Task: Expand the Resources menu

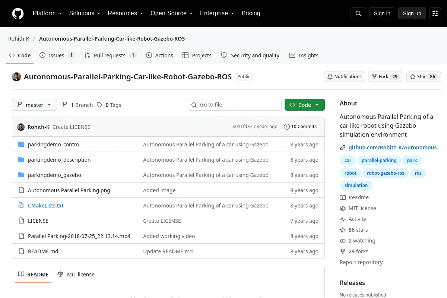Action: 126,13
